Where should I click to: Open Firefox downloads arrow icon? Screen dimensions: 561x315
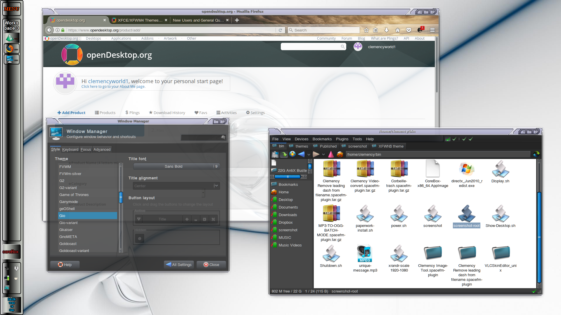(386, 30)
